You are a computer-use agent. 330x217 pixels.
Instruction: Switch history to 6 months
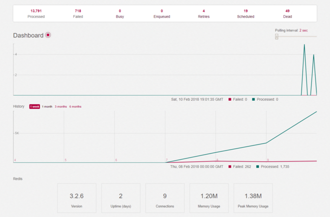pyautogui.click(x=75, y=107)
